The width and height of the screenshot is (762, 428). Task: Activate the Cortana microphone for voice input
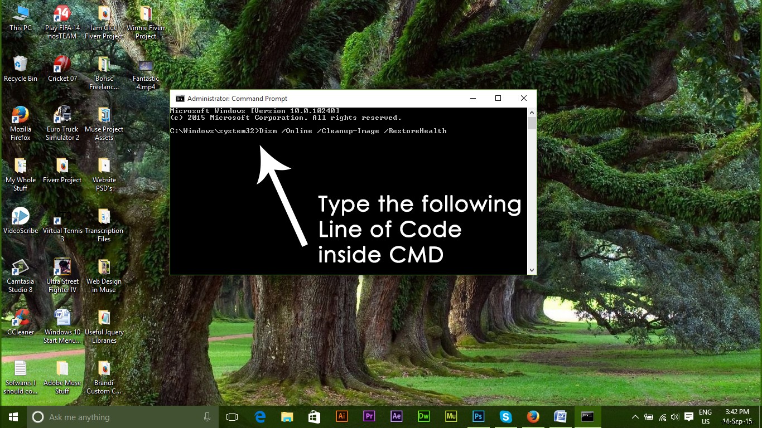pos(206,416)
